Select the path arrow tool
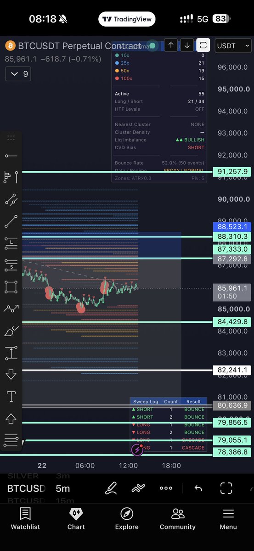254x551 pixels. click(11, 309)
